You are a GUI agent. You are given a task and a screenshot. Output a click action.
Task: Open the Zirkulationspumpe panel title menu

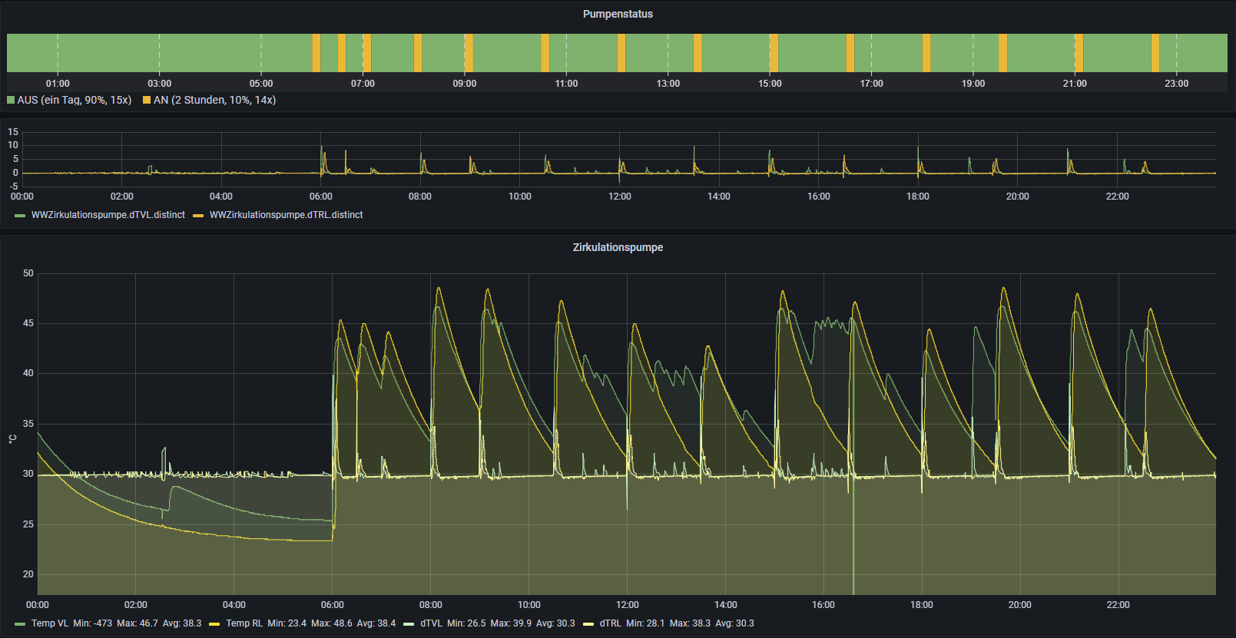pyautogui.click(x=618, y=247)
